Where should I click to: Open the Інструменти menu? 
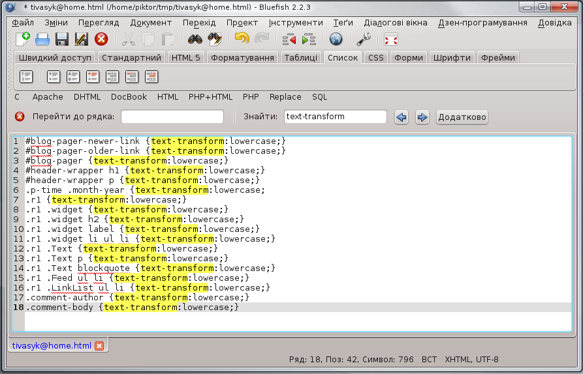296,23
